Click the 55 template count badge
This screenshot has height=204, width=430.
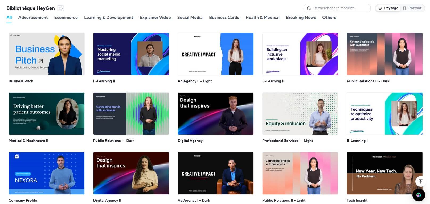click(x=60, y=8)
